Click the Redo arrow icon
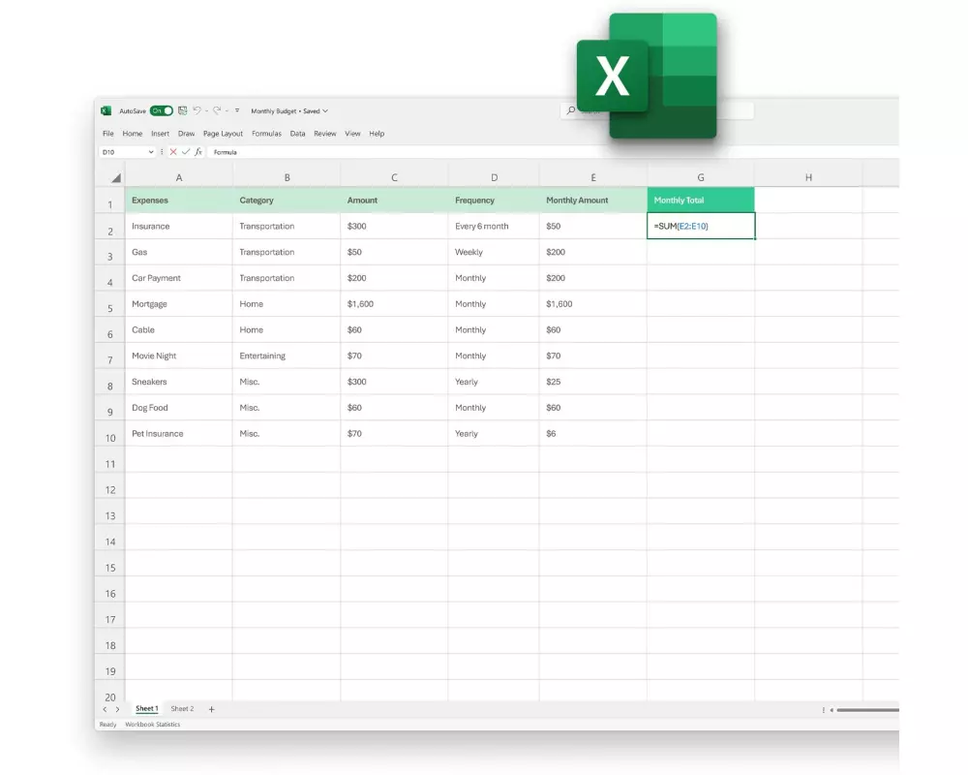This screenshot has width=968, height=775. click(x=217, y=111)
